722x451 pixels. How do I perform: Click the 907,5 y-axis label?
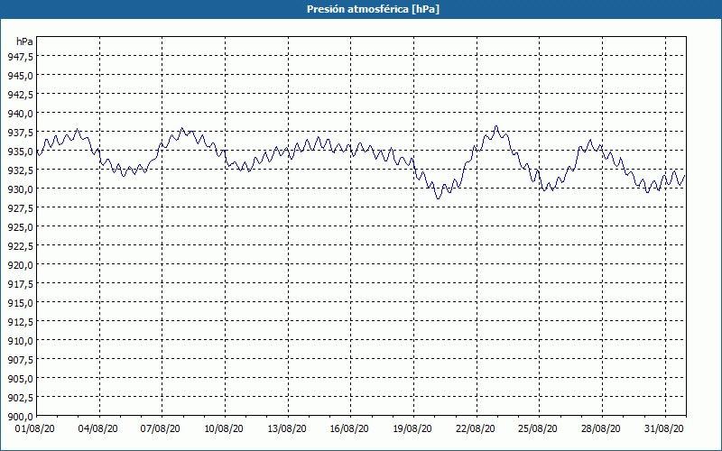[x=20, y=359]
